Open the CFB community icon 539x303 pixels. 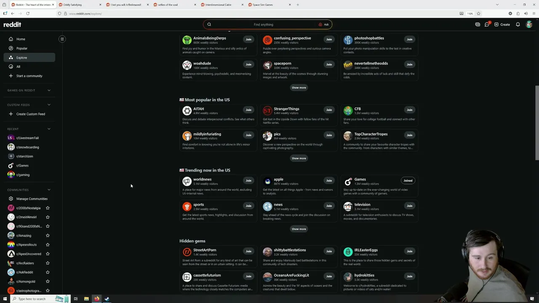348,111
